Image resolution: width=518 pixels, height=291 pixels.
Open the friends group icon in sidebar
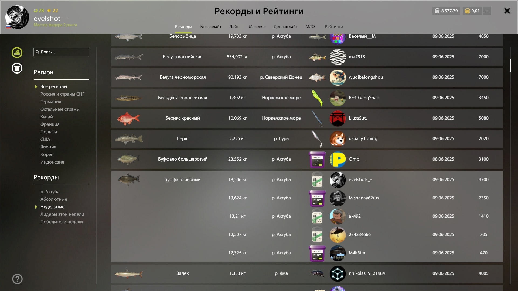[x=17, y=52]
